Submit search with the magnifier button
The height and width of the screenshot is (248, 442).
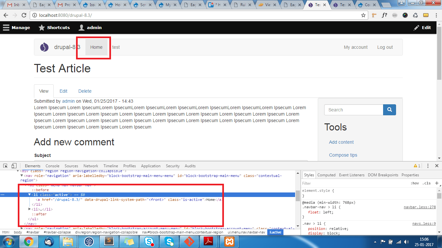pos(390,110)
